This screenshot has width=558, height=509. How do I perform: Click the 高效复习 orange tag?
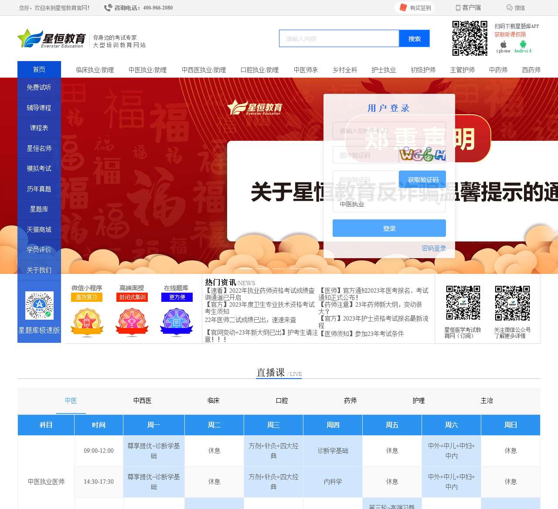pyautogui.click(x=87, y=297)
